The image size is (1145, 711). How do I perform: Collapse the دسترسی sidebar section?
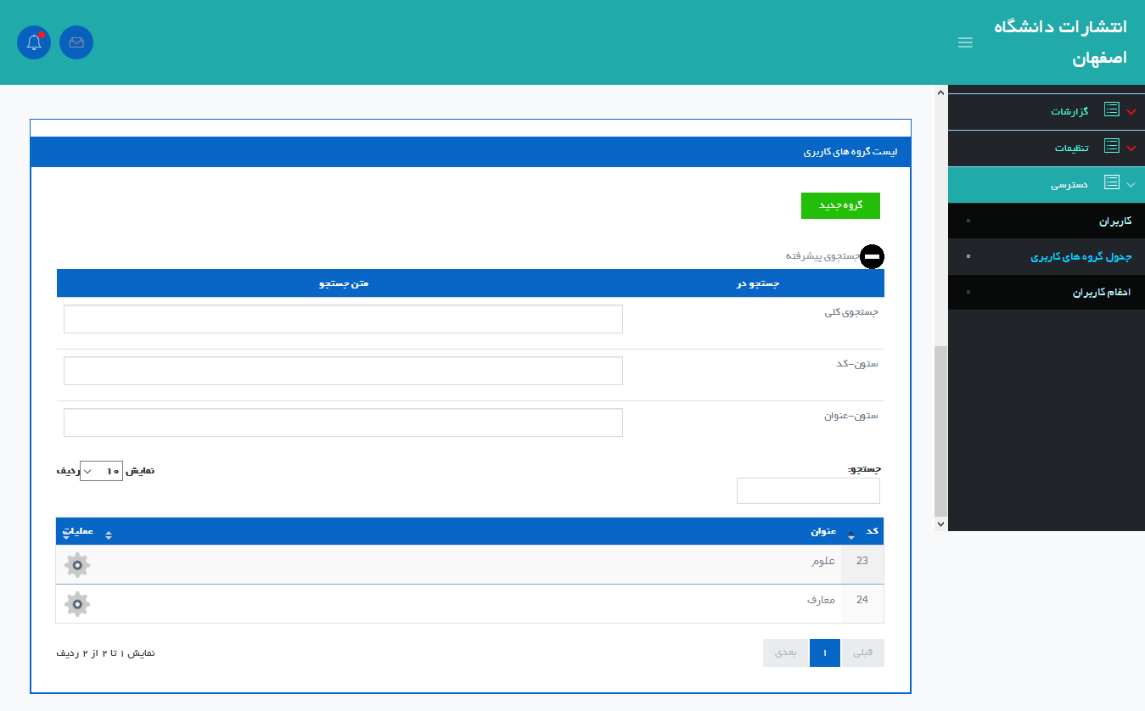pos(1131,184)
